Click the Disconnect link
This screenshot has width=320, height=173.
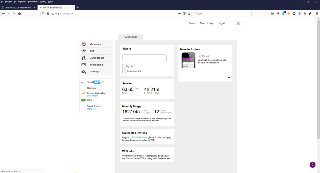[93, 96]
